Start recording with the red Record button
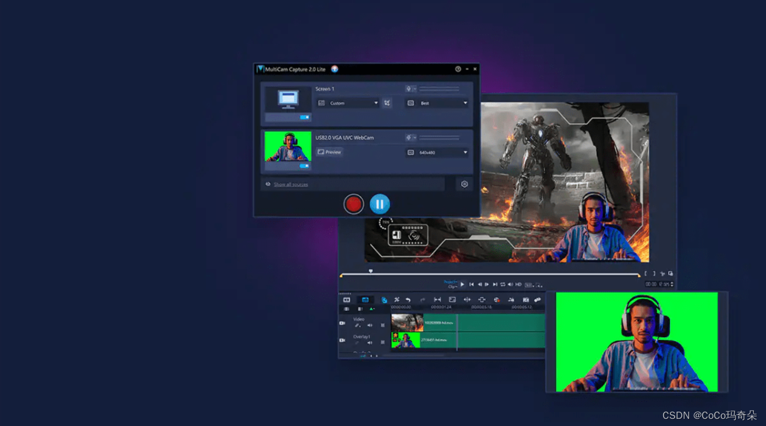766x426 pixels. 353,204
